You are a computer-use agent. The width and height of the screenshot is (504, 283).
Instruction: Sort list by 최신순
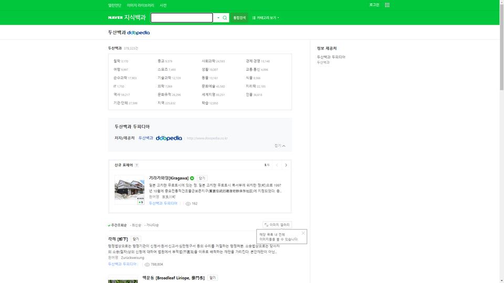tap(135, 225)
